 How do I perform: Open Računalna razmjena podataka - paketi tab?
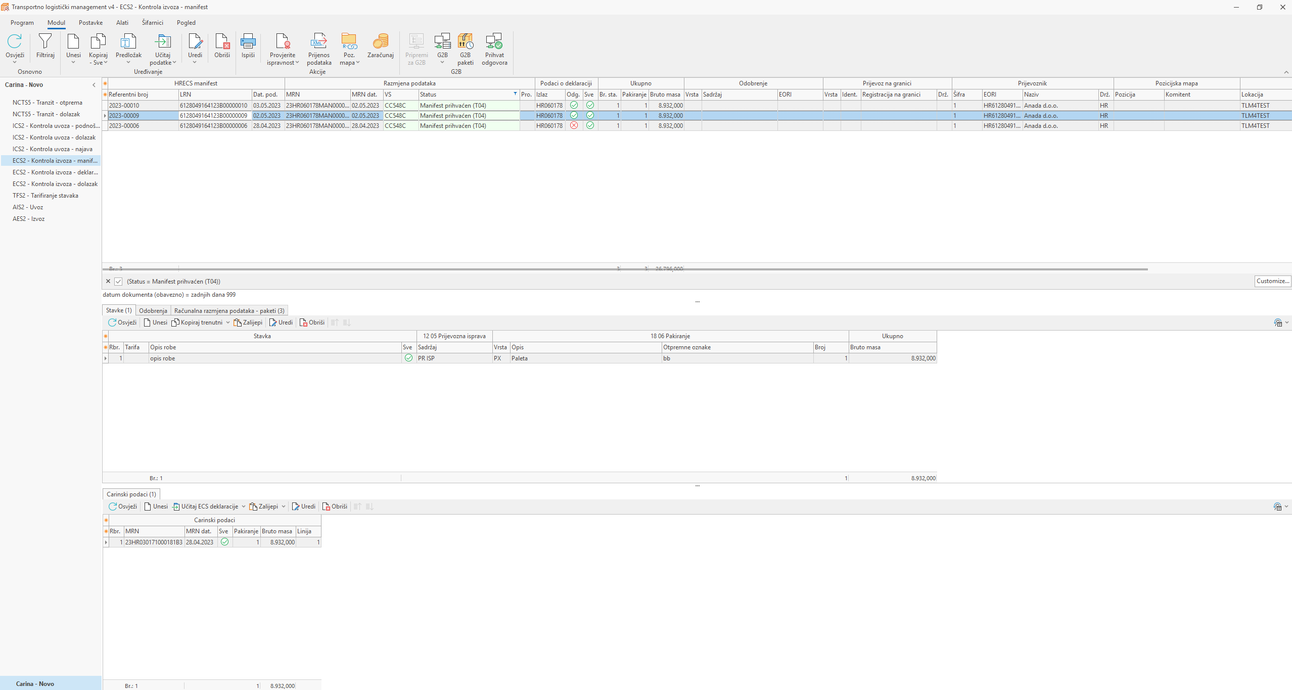click(x=229, y=311)
